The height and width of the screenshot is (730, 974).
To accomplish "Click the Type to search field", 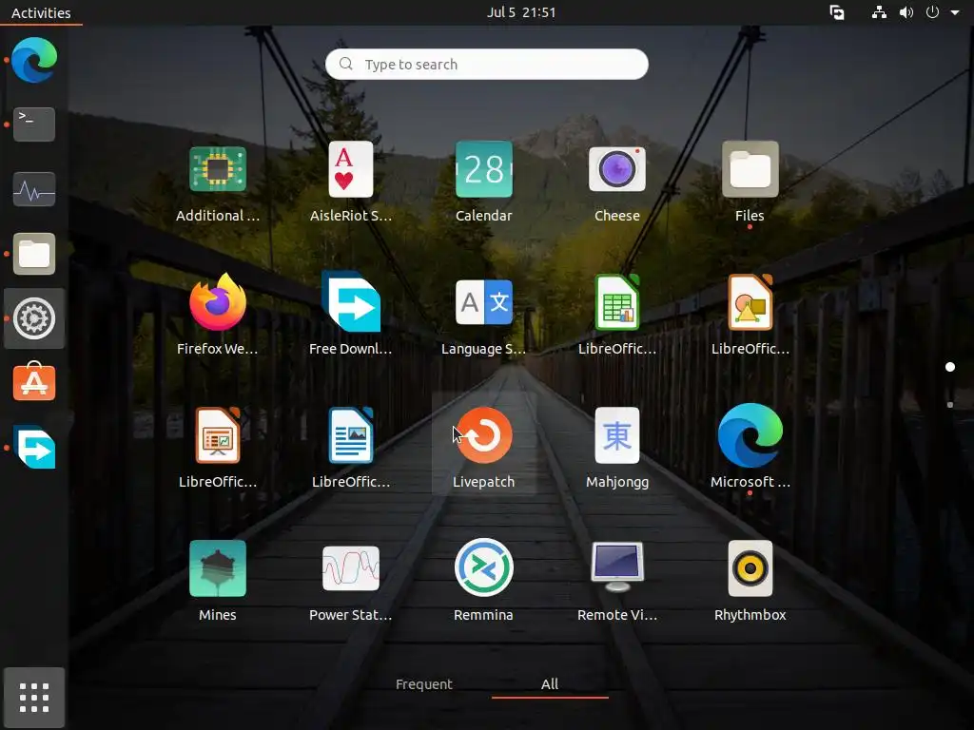I will click(x=486, y=64).
